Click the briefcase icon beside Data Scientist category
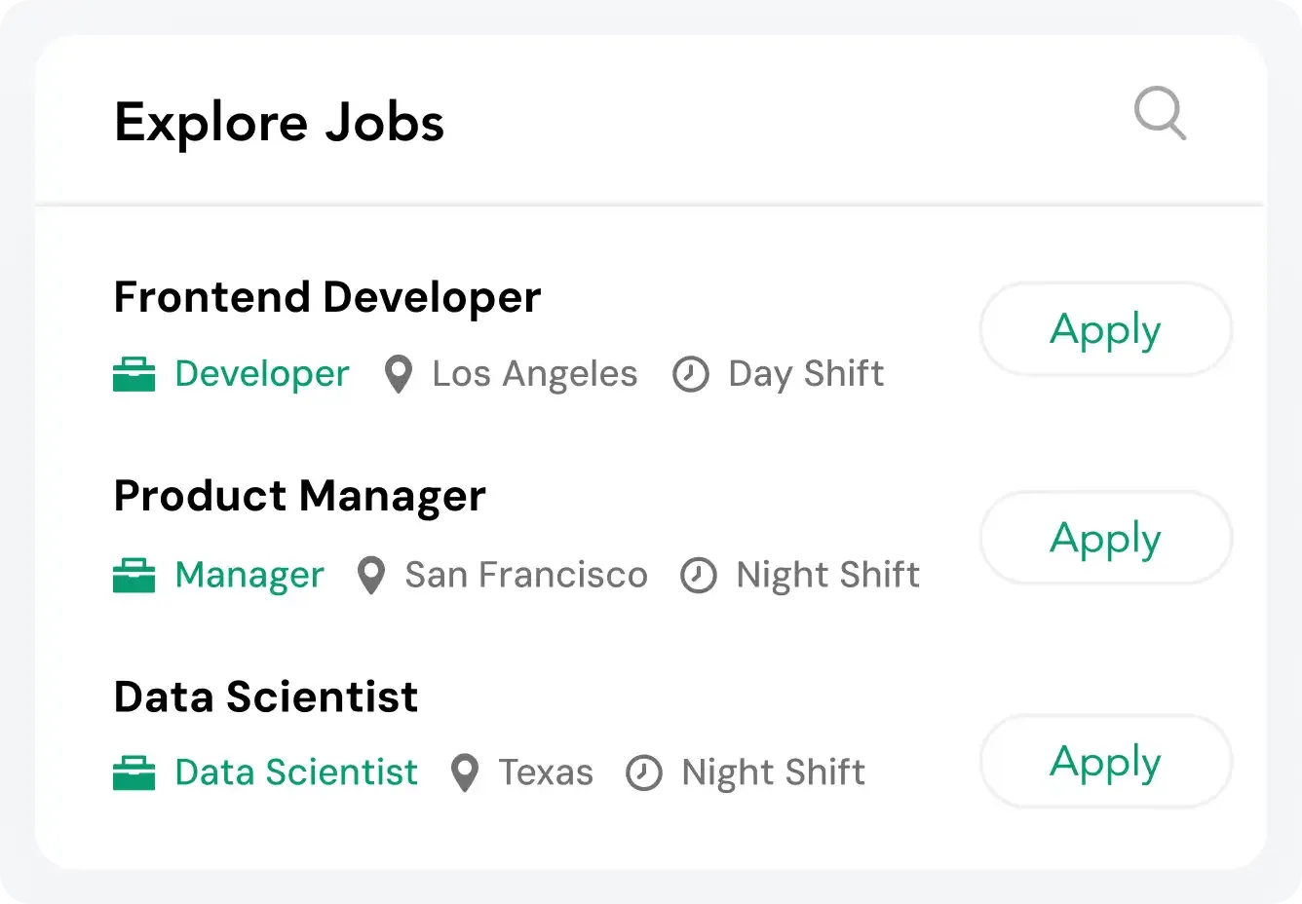Screen dimensions: 1302x904 pyautogui.click(x=134, y=772)
